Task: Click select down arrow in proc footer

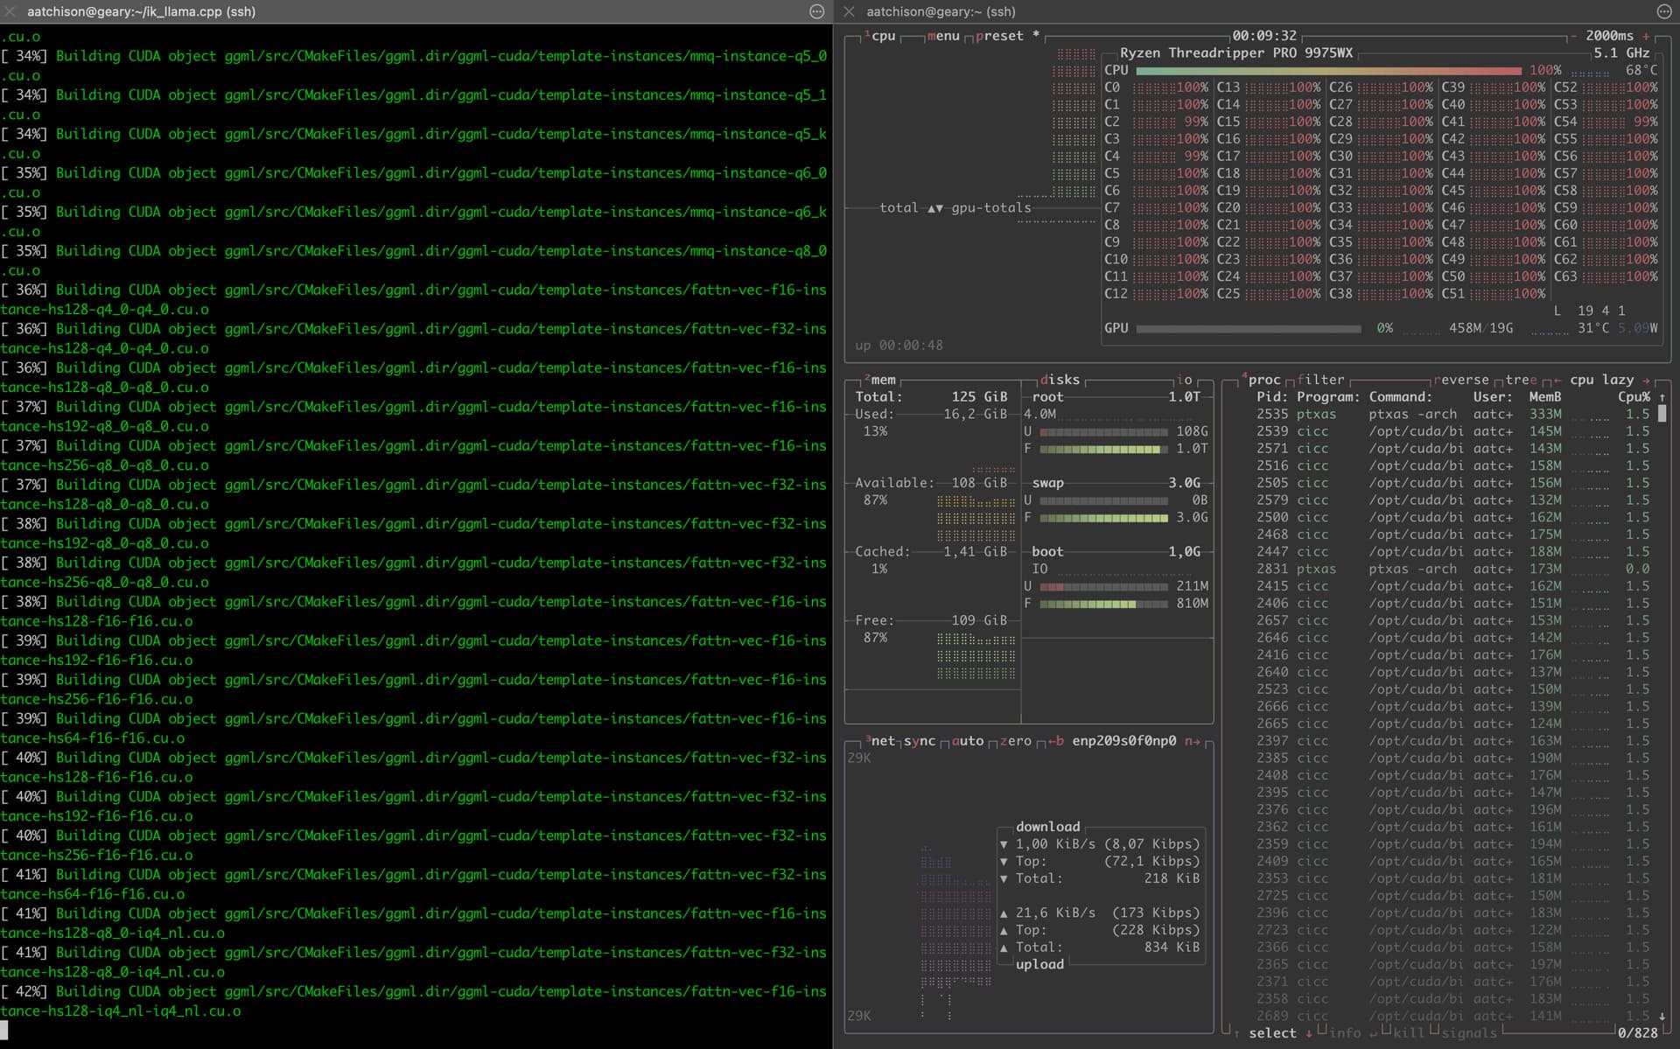Action: (1309, 1033)
